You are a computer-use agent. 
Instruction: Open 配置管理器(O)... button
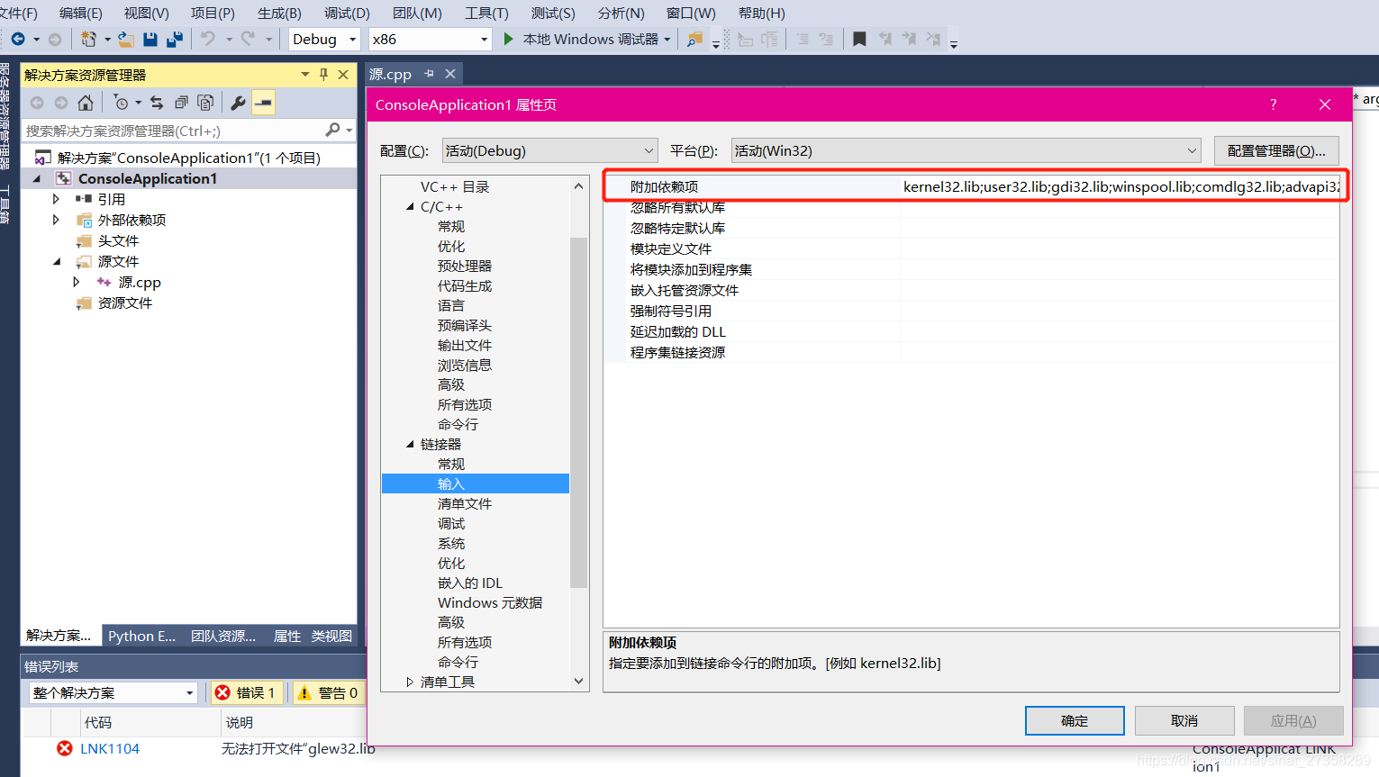[x=1276, y=150]
